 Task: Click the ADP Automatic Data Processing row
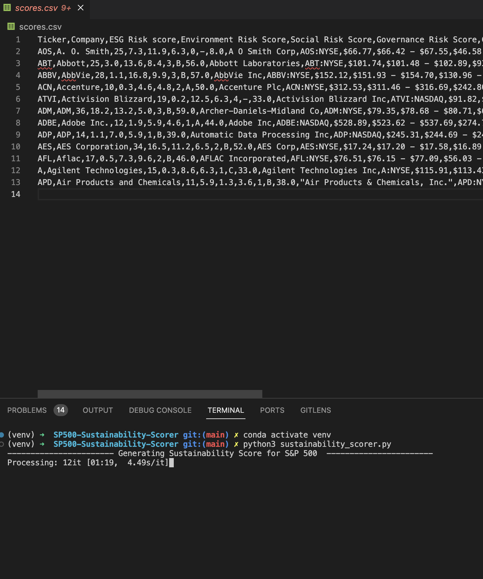pos(260,135)
